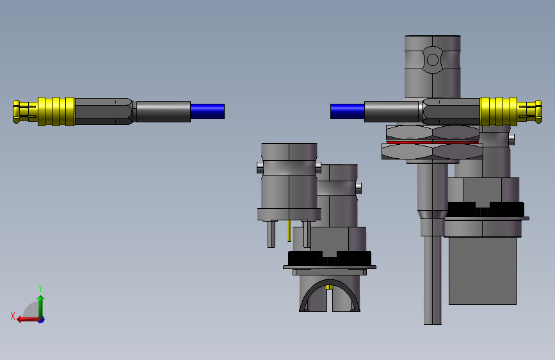Select the right connector's gold slotted tip
Screen dimensions: 555x360
529,111
